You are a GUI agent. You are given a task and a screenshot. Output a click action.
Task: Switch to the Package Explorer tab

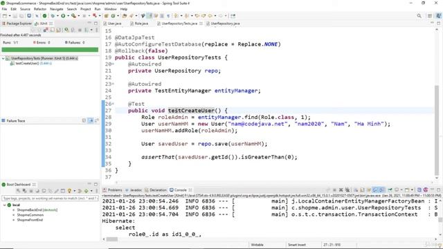click(x=17, y=24)
